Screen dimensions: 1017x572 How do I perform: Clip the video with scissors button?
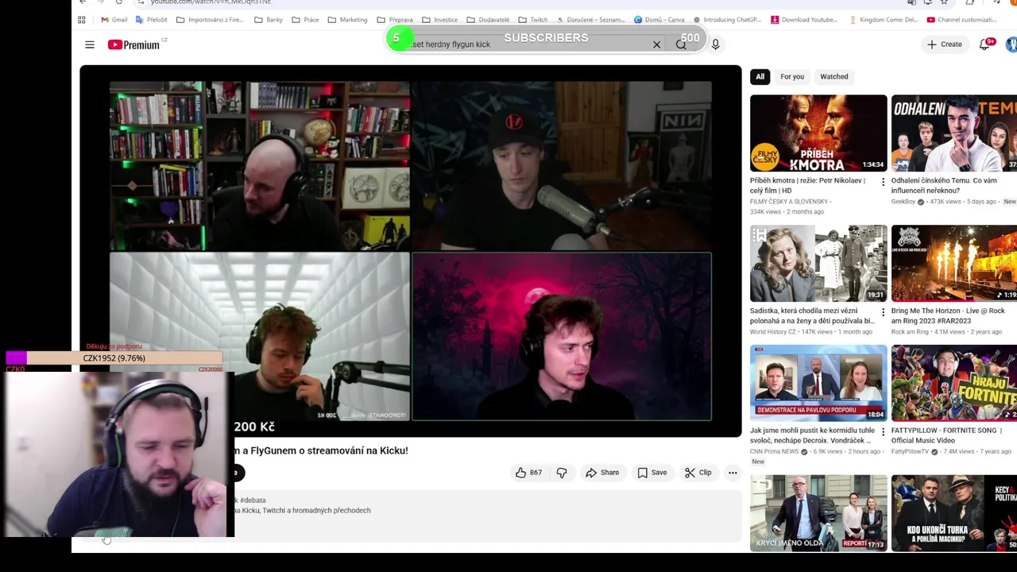click(698, 473)
